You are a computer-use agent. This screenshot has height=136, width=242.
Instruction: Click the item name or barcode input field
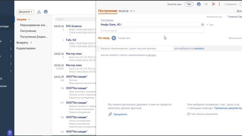tap(136, 48)
